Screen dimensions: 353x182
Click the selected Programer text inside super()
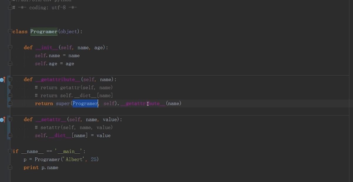tap(85, 103)
